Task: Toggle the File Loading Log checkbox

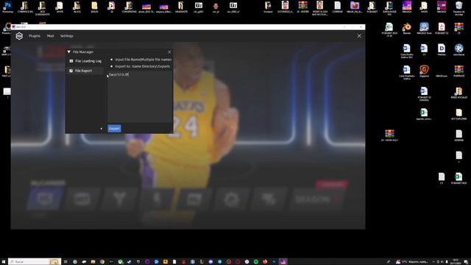Action: tap(71, 61)
